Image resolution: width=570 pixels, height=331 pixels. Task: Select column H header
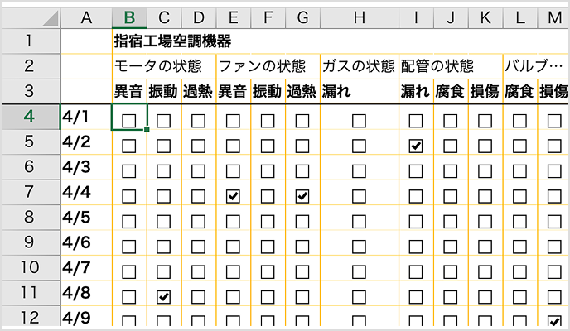click(x=359, y=16)
